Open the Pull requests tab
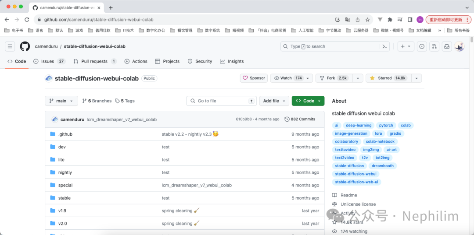Viewport: 474px width, 235px height. (95, 61)
